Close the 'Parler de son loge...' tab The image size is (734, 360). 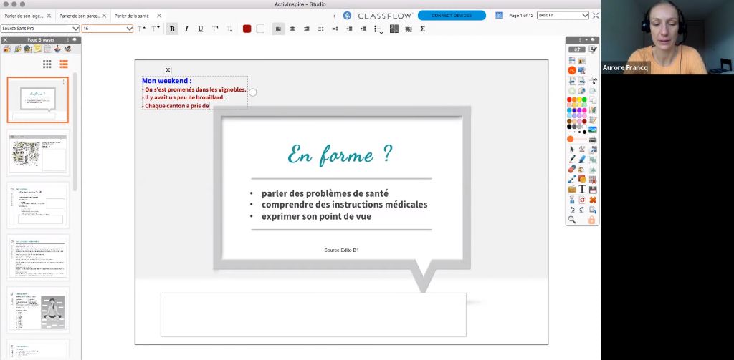[49, 16]
